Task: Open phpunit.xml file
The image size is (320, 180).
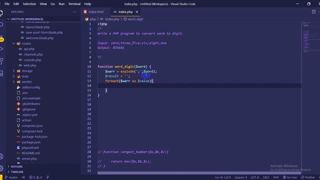Action: tap(30, 148)
